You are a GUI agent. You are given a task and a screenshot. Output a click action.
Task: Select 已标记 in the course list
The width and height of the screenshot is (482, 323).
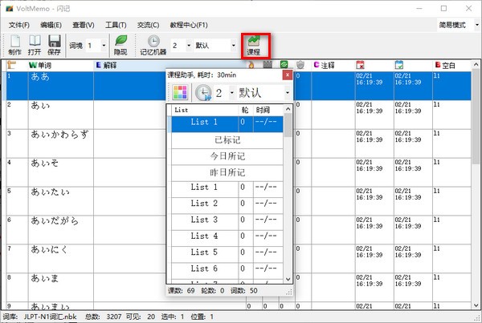click(227, 139)
